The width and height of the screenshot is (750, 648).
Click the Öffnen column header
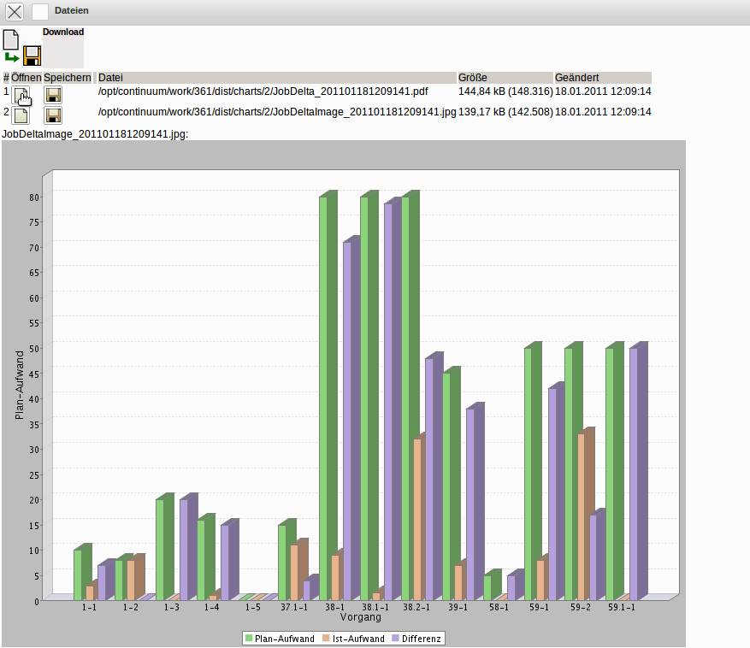pyautogui.click(x=26, y=78)
